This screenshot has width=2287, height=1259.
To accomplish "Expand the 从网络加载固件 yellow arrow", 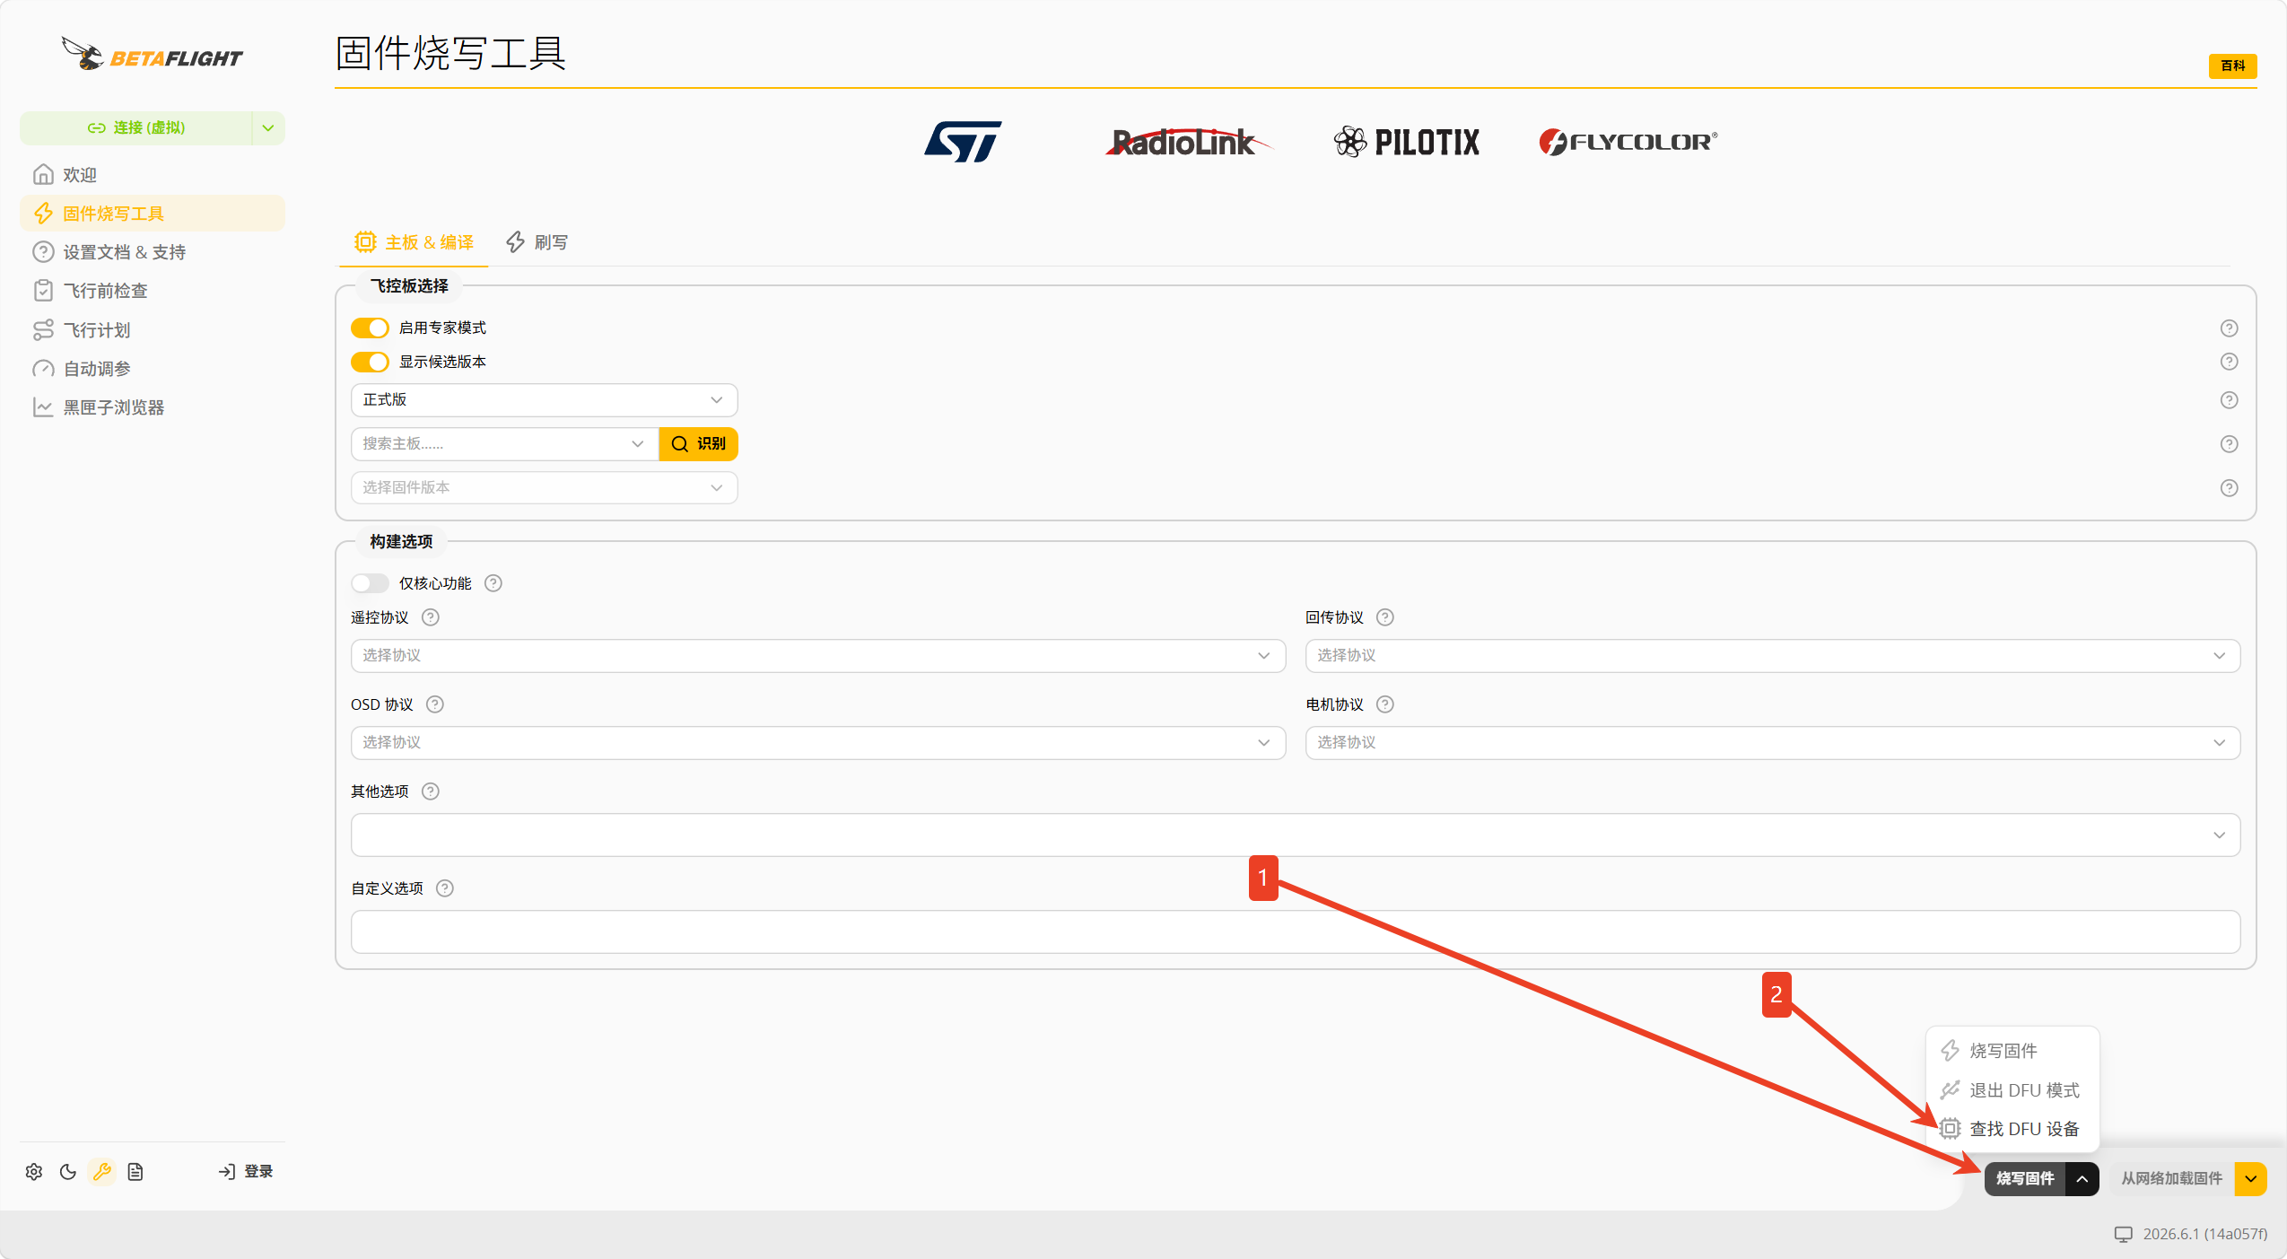I will click(2250, 1179).
